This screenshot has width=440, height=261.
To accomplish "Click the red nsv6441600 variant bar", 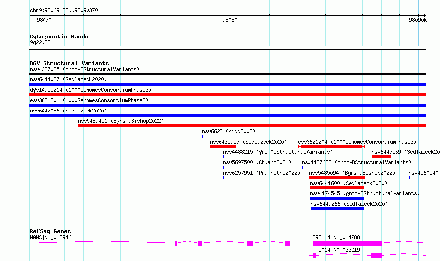I will click(337, 188).
